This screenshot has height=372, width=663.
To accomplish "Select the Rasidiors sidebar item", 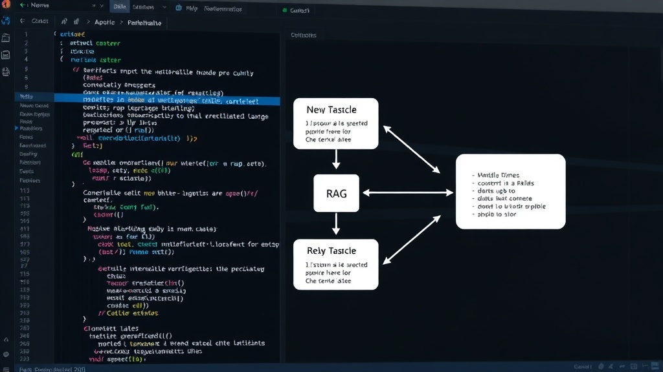I will 31,129.
